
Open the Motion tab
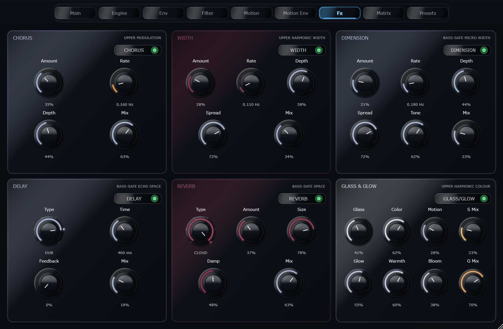coord(251,13)
